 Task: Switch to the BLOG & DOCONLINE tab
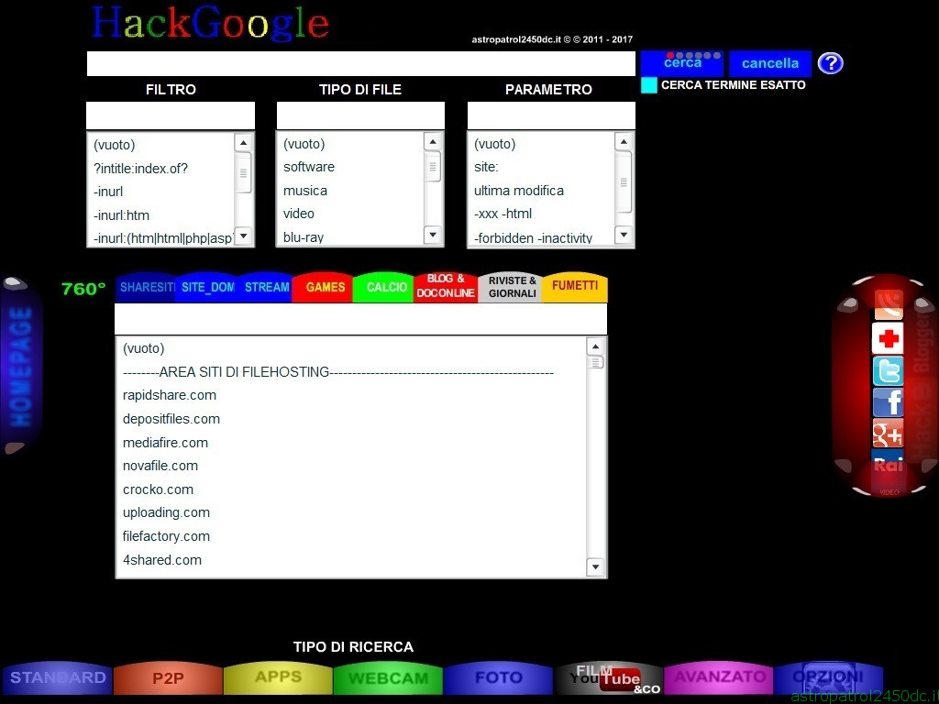[446, 286]
